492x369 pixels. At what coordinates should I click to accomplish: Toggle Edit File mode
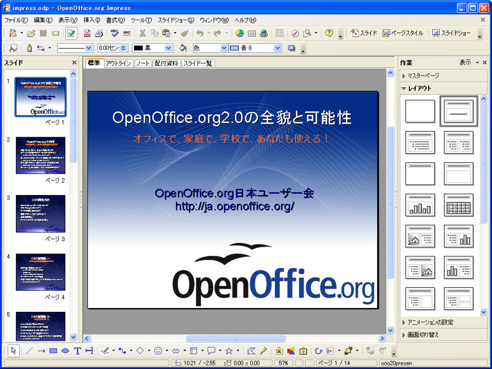point(71,33)
